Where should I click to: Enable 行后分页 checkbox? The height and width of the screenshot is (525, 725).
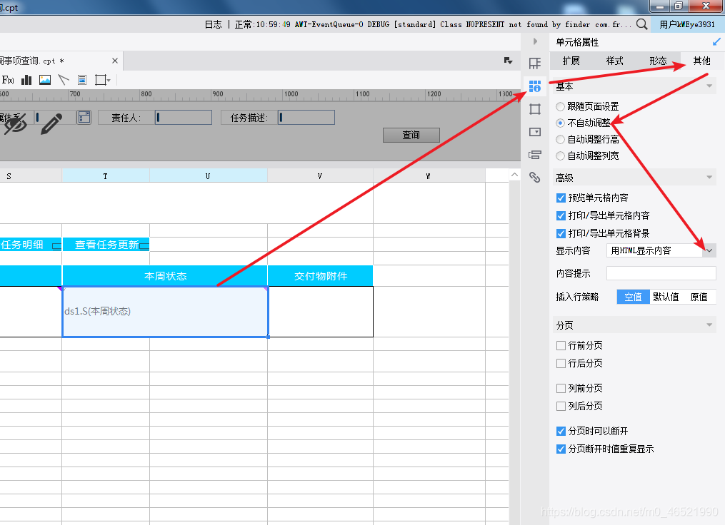561,363
